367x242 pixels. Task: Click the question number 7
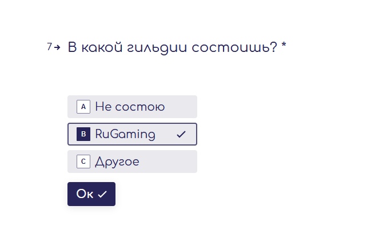click(50, 47)
